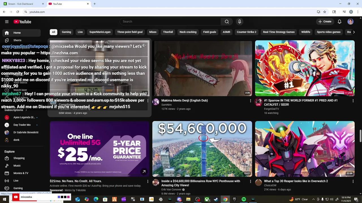Open the YouTube guide hamburger menu
The height and width of the screenshot is (203, 362).
click(x=7, y=22)
